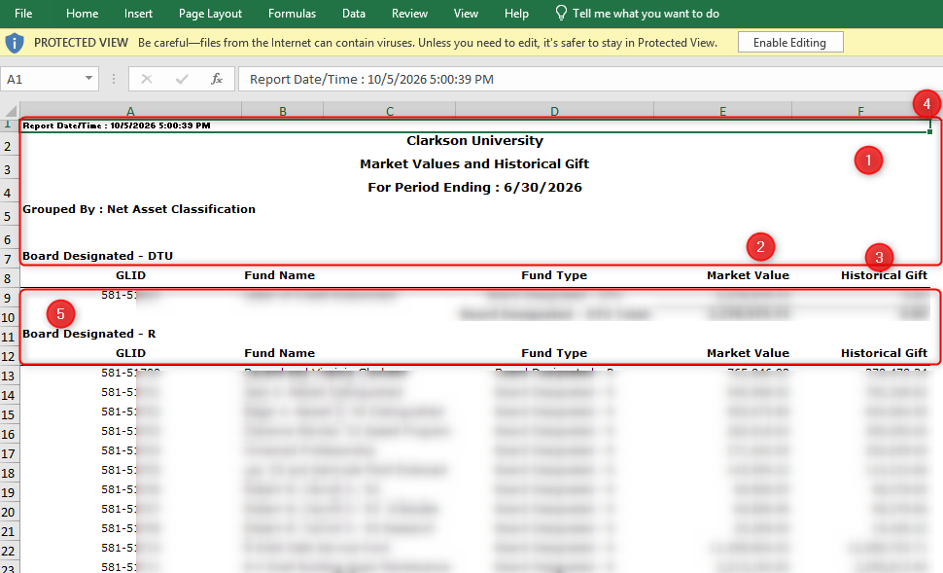Click the Select All corner triangle
The width and height of the screenshot is (943, 573).
[x=11, y=110]
